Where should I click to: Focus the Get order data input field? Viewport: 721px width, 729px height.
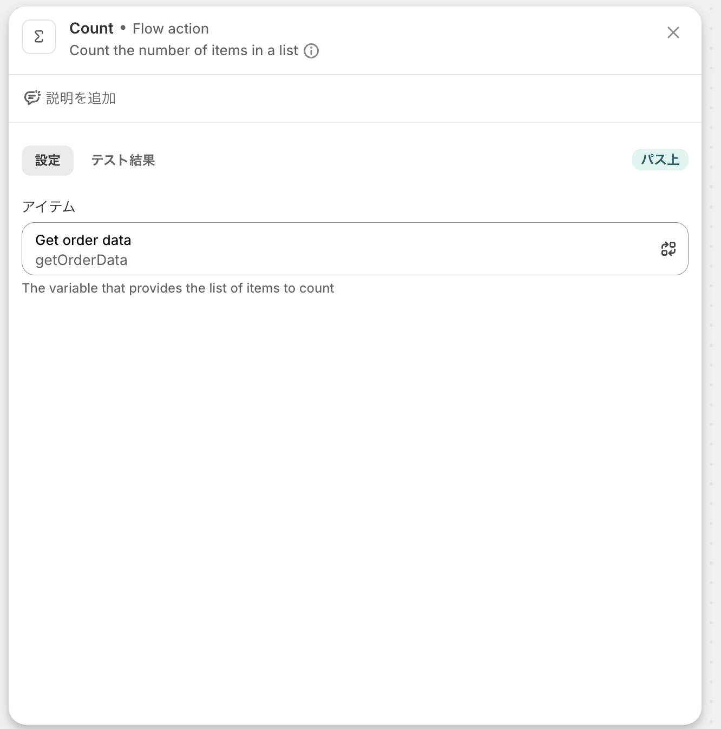click(355, 249)
